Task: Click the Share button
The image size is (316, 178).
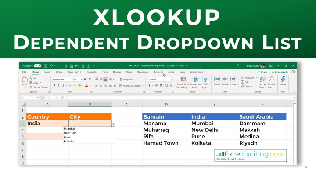Action: click(262, 72)
